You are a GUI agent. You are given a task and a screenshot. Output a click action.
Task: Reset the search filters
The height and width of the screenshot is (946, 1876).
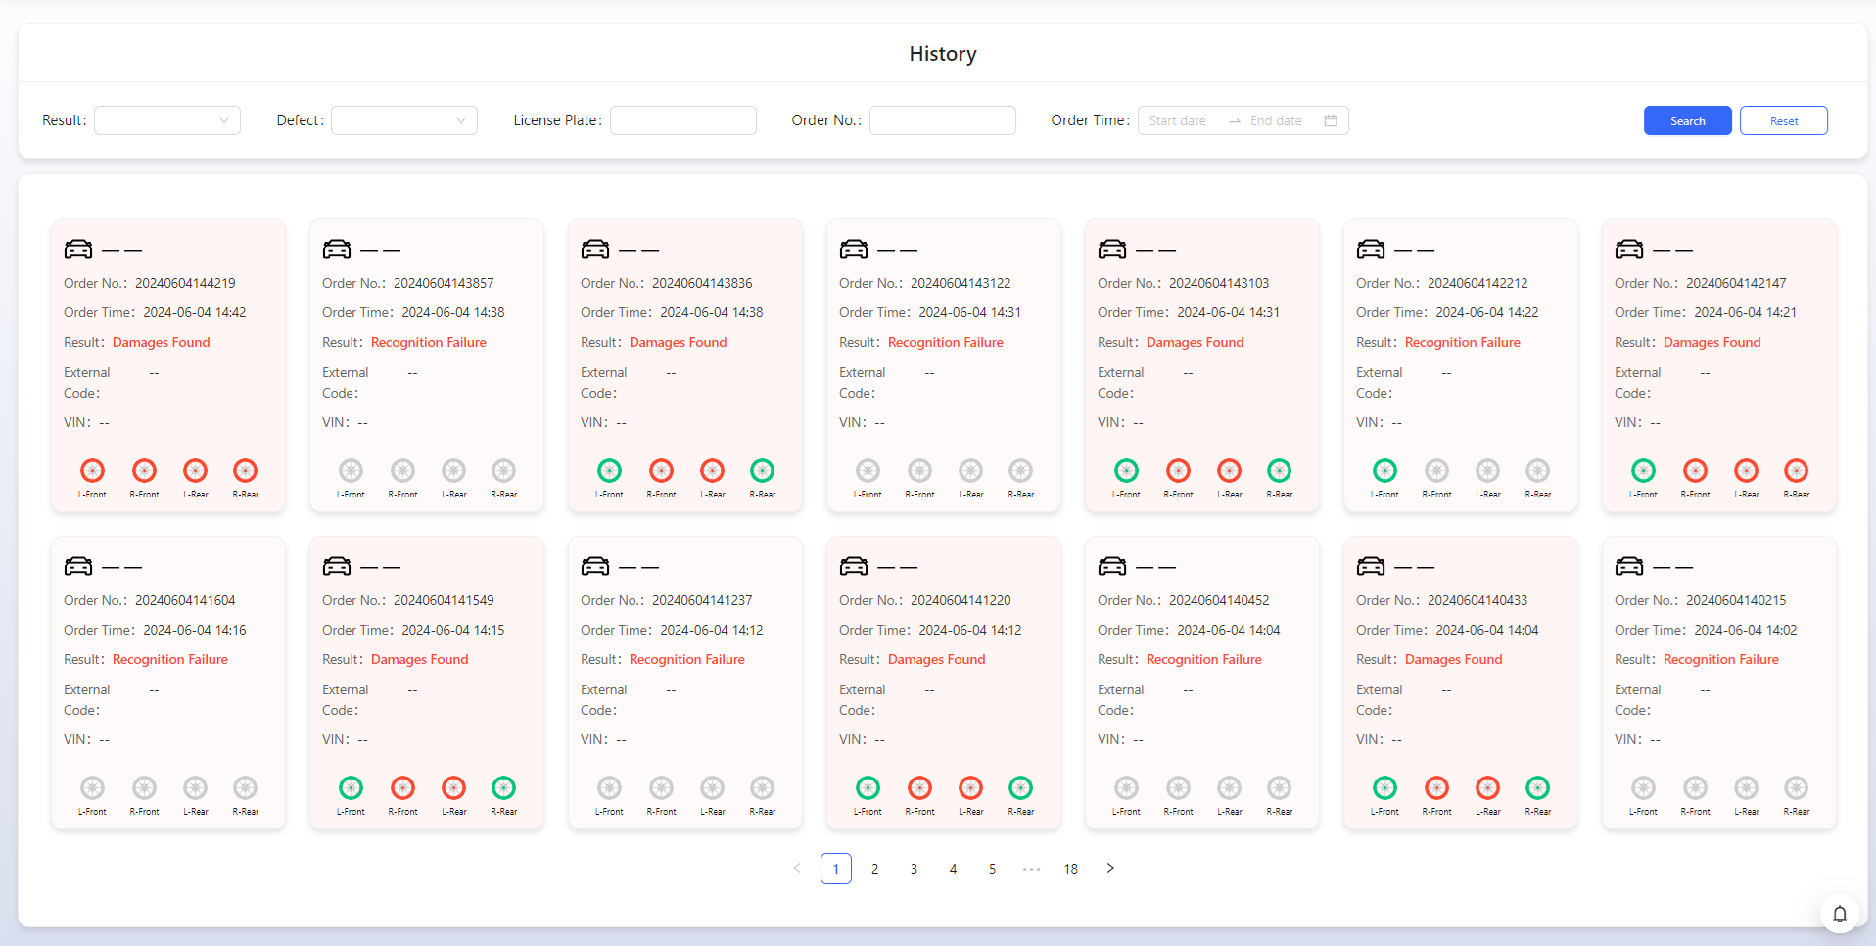[x=1783, y=120]
